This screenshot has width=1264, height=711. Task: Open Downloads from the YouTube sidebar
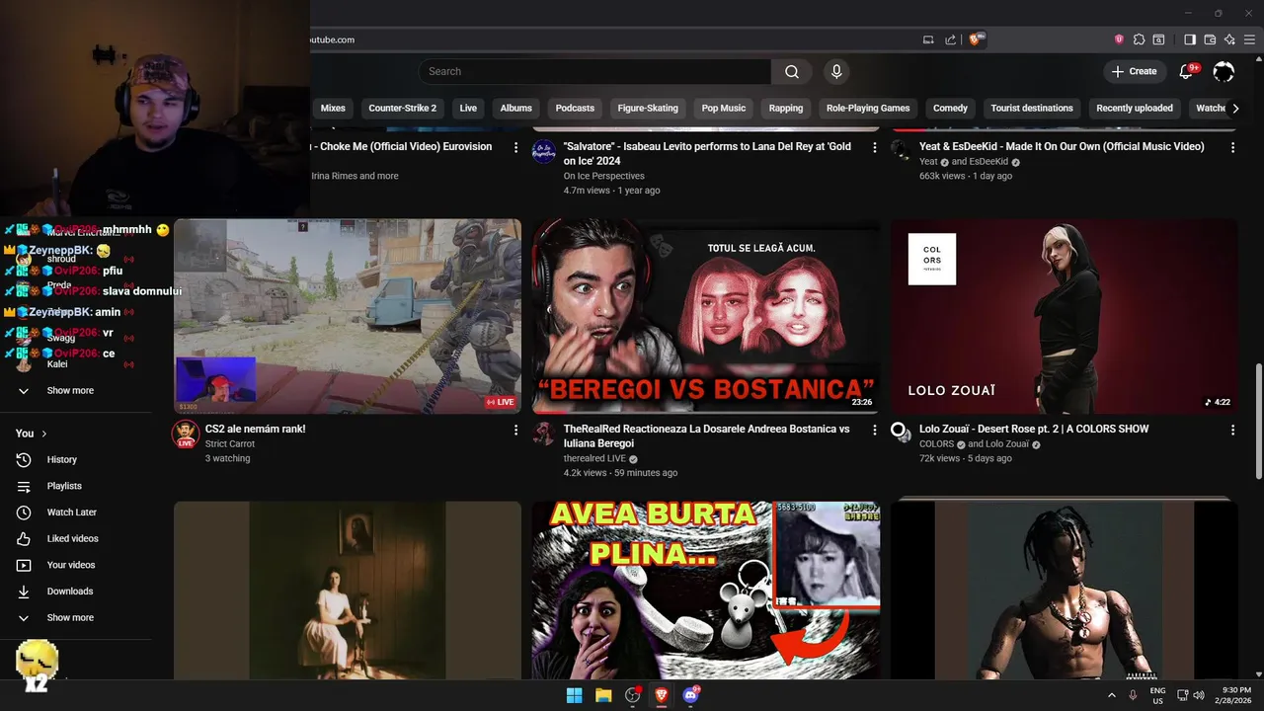[x=69, y=592]
